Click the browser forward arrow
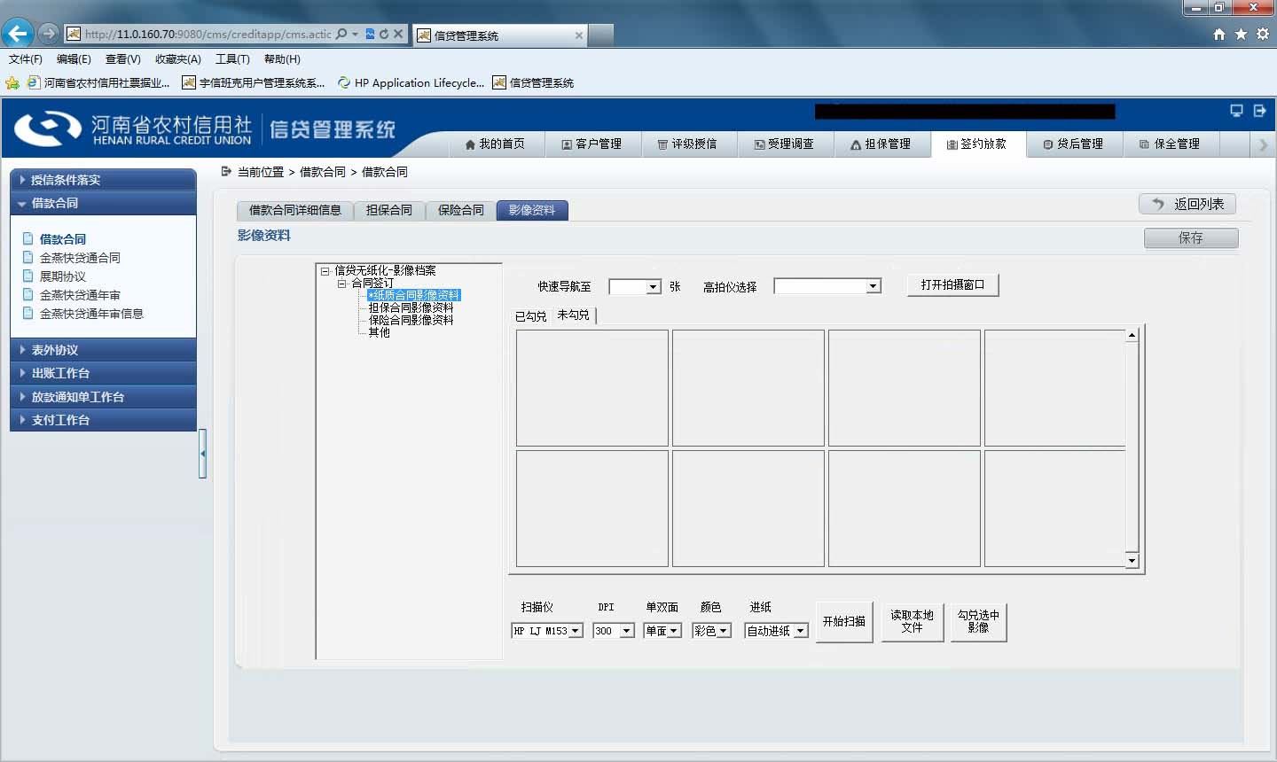 click(49, 34)
